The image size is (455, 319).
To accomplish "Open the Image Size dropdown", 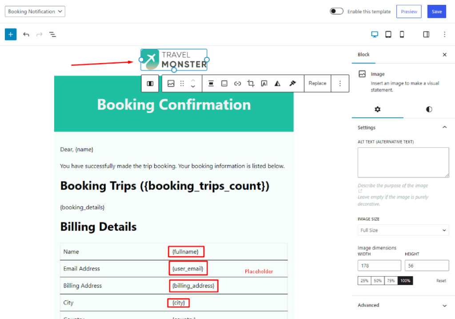I will coord(403,230).
